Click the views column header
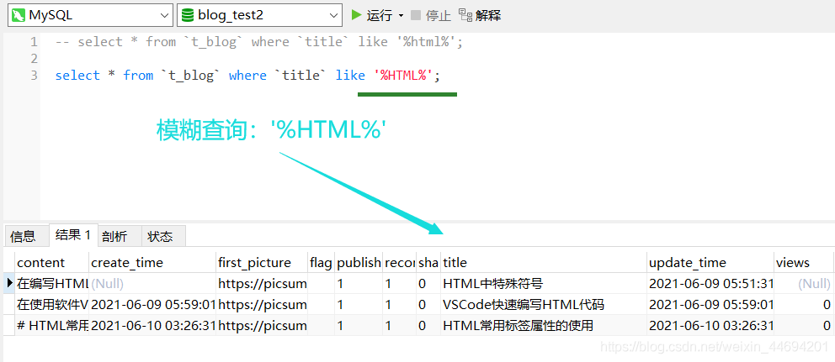 (804, 263)
